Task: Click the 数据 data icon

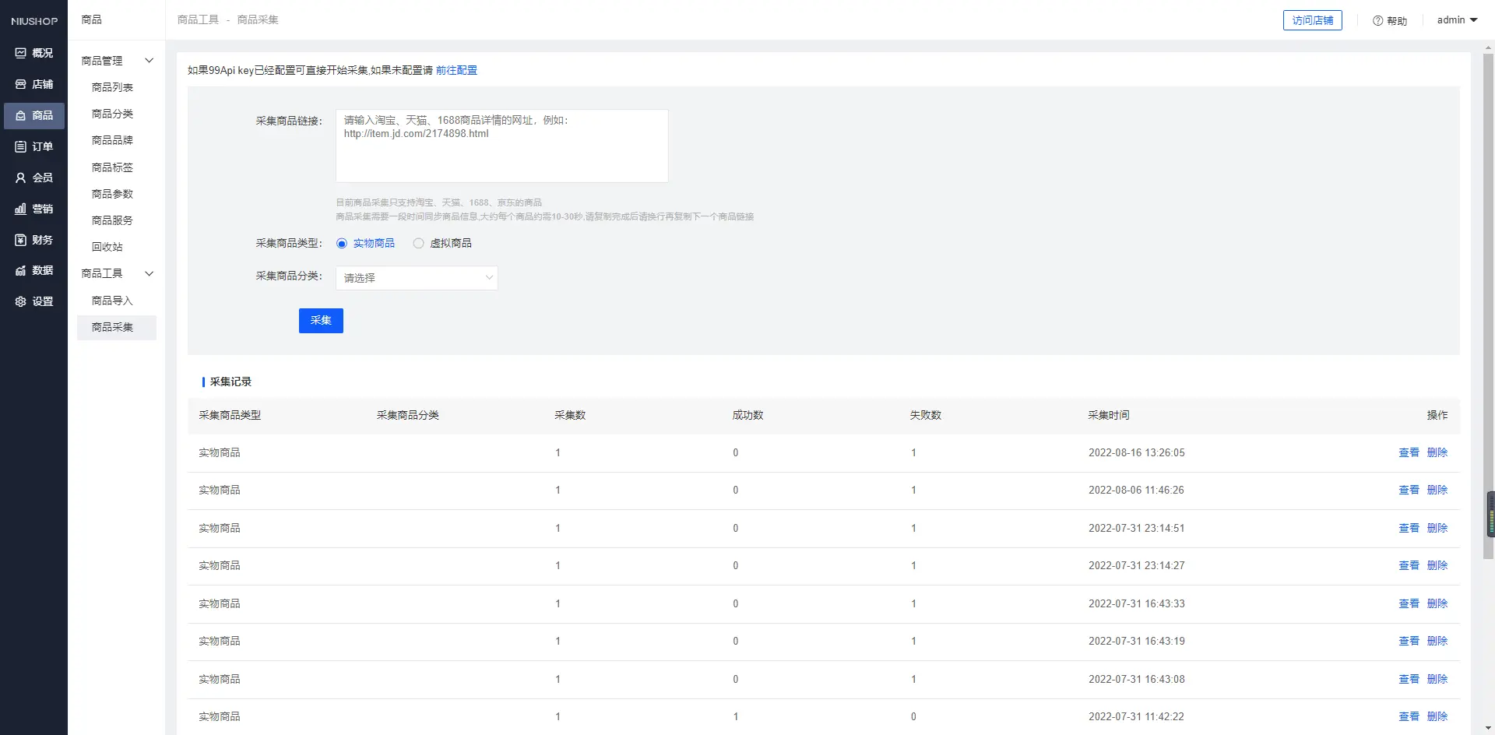Action: pyautogui.click(x=21, y=270)
